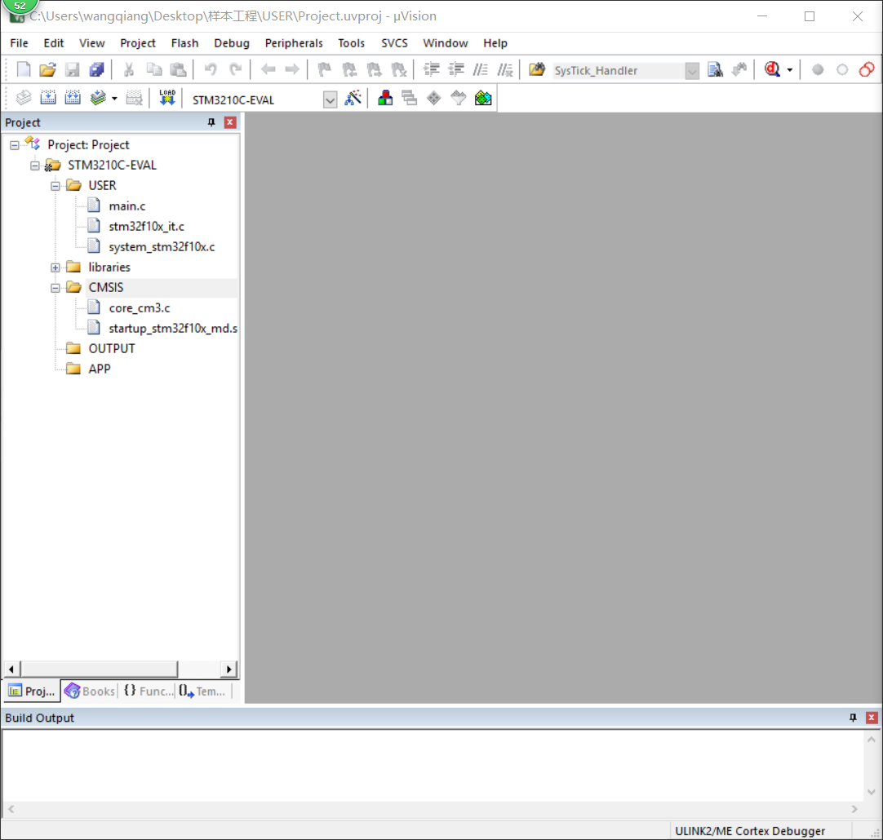The height and width of the screenshot is (840, 883).
Task: Kill all breakpoints using red breakpoint icon
Action: tap(867, 70)
